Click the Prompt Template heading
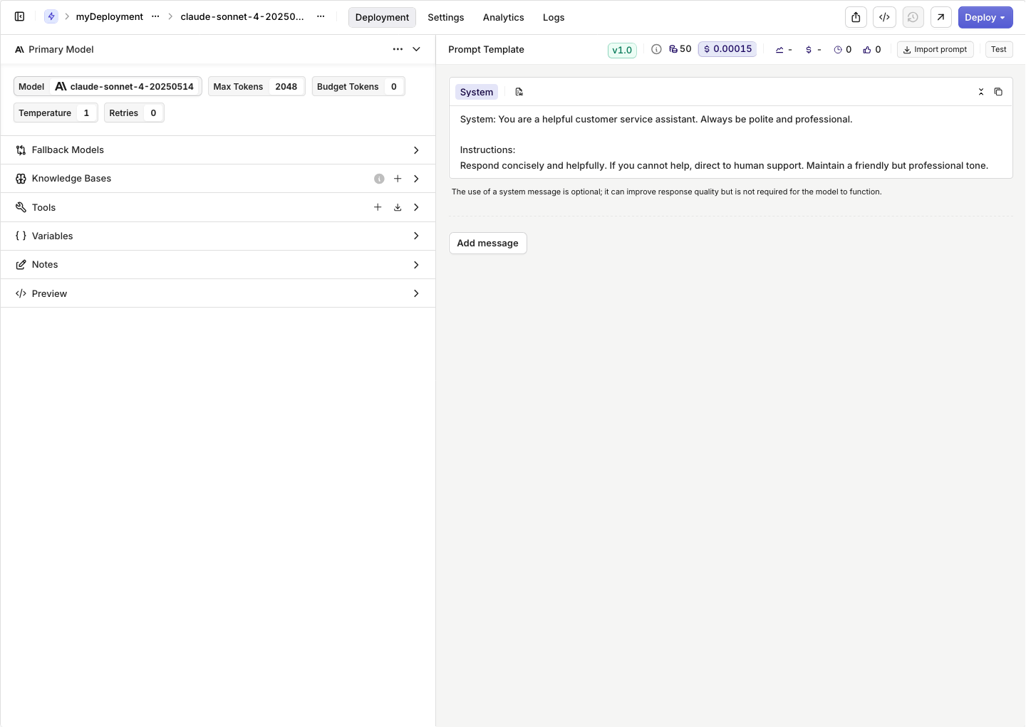1026x727 pixels. pyautogui.click(x=487, y=49)
